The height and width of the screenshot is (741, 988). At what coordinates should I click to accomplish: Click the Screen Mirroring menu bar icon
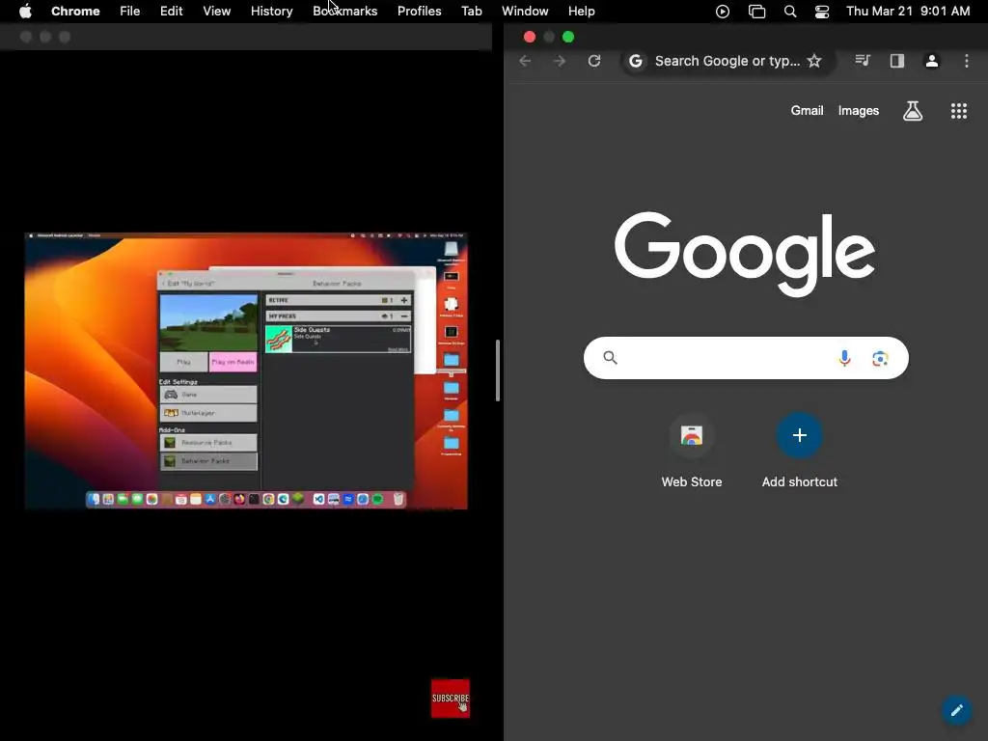[x=756, y=12]
